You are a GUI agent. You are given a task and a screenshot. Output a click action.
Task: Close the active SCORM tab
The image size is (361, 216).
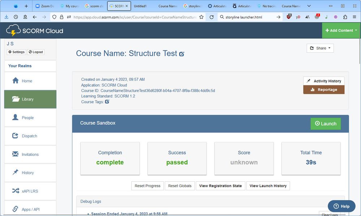(x=126, y=6)
